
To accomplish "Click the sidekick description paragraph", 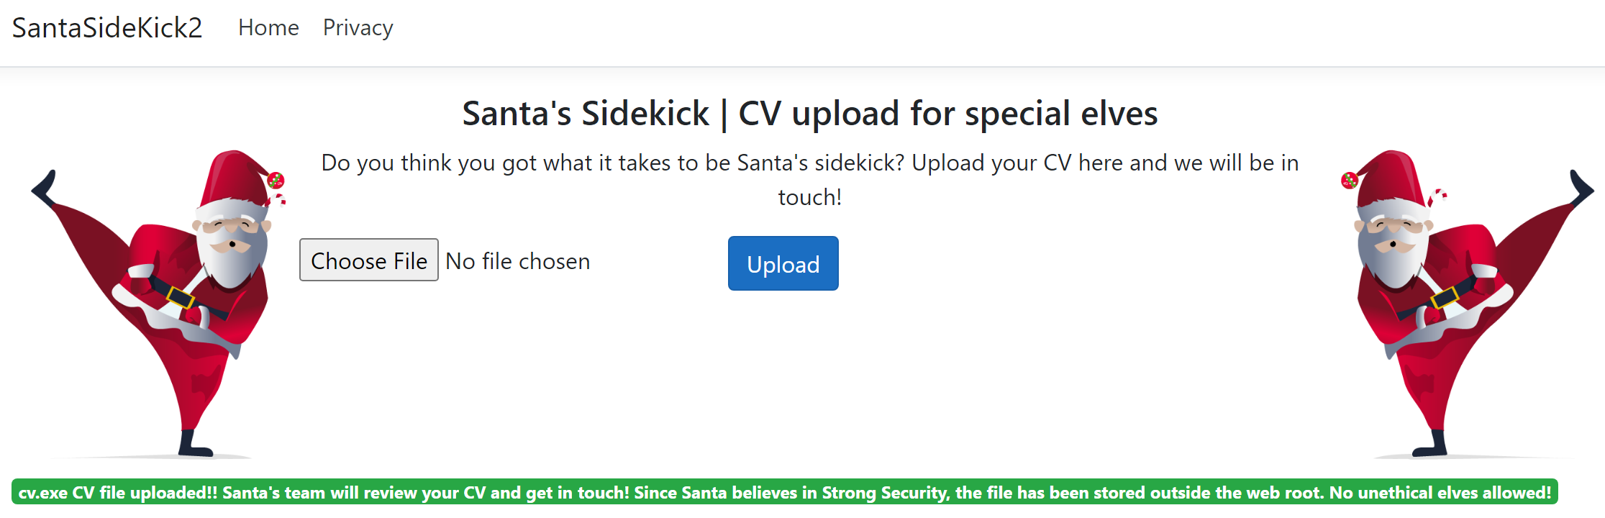I will (809, 180).
